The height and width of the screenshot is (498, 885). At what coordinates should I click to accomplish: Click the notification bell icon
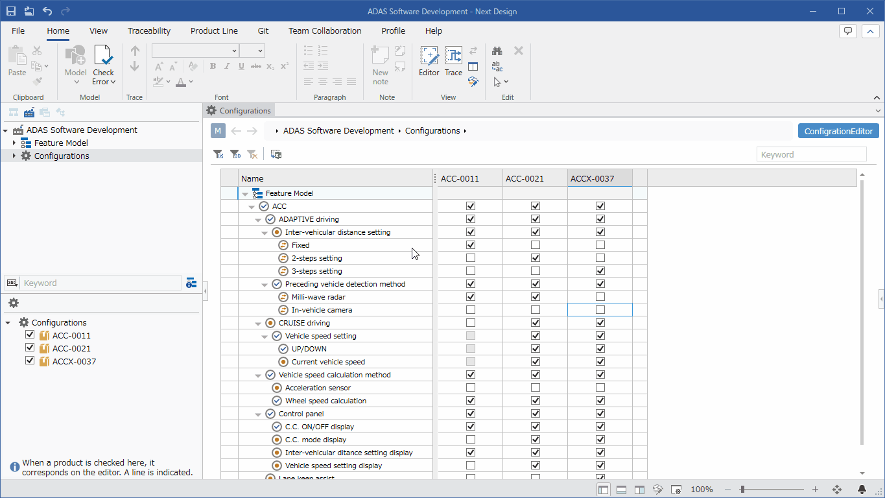pyautogui.click(x=862, y=490)
